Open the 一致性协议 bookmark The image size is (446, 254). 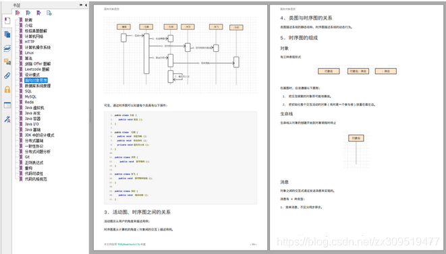(34, 146)
